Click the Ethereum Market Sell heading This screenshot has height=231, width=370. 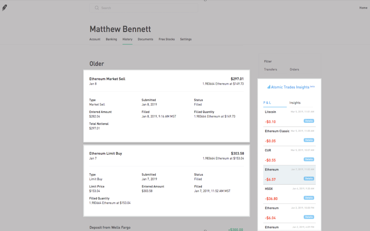[x=107, y=79]
